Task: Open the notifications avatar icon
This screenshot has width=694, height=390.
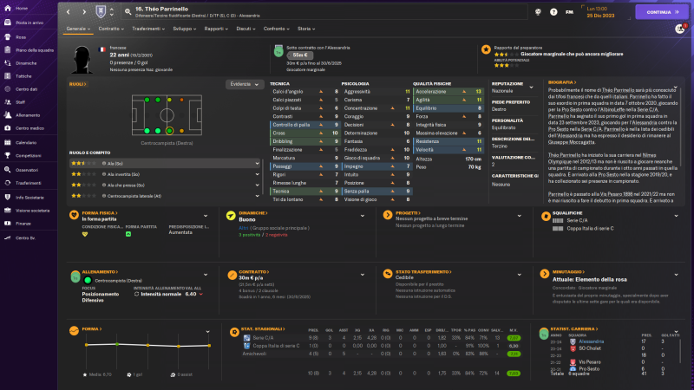Action: pyautogui.click(x=680, y=29)
